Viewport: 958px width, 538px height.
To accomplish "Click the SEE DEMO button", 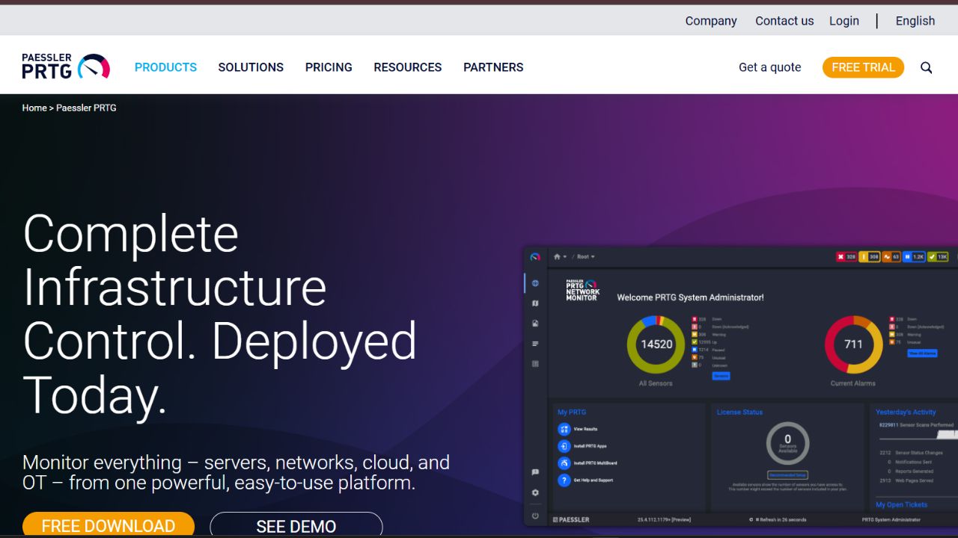I will coord(296,525).
